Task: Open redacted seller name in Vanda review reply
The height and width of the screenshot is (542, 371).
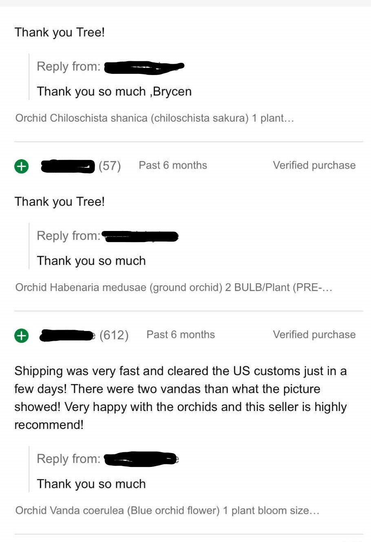Action: pos(141,459)
